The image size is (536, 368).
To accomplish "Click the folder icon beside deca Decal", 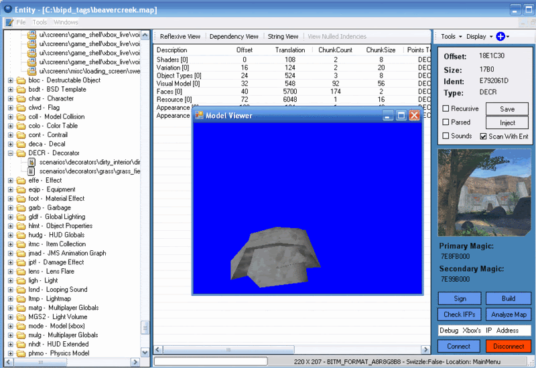I will [x=21, y=145].
